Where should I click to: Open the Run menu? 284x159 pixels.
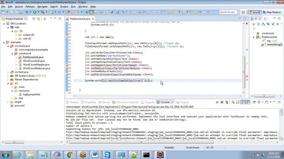[73, 7]
